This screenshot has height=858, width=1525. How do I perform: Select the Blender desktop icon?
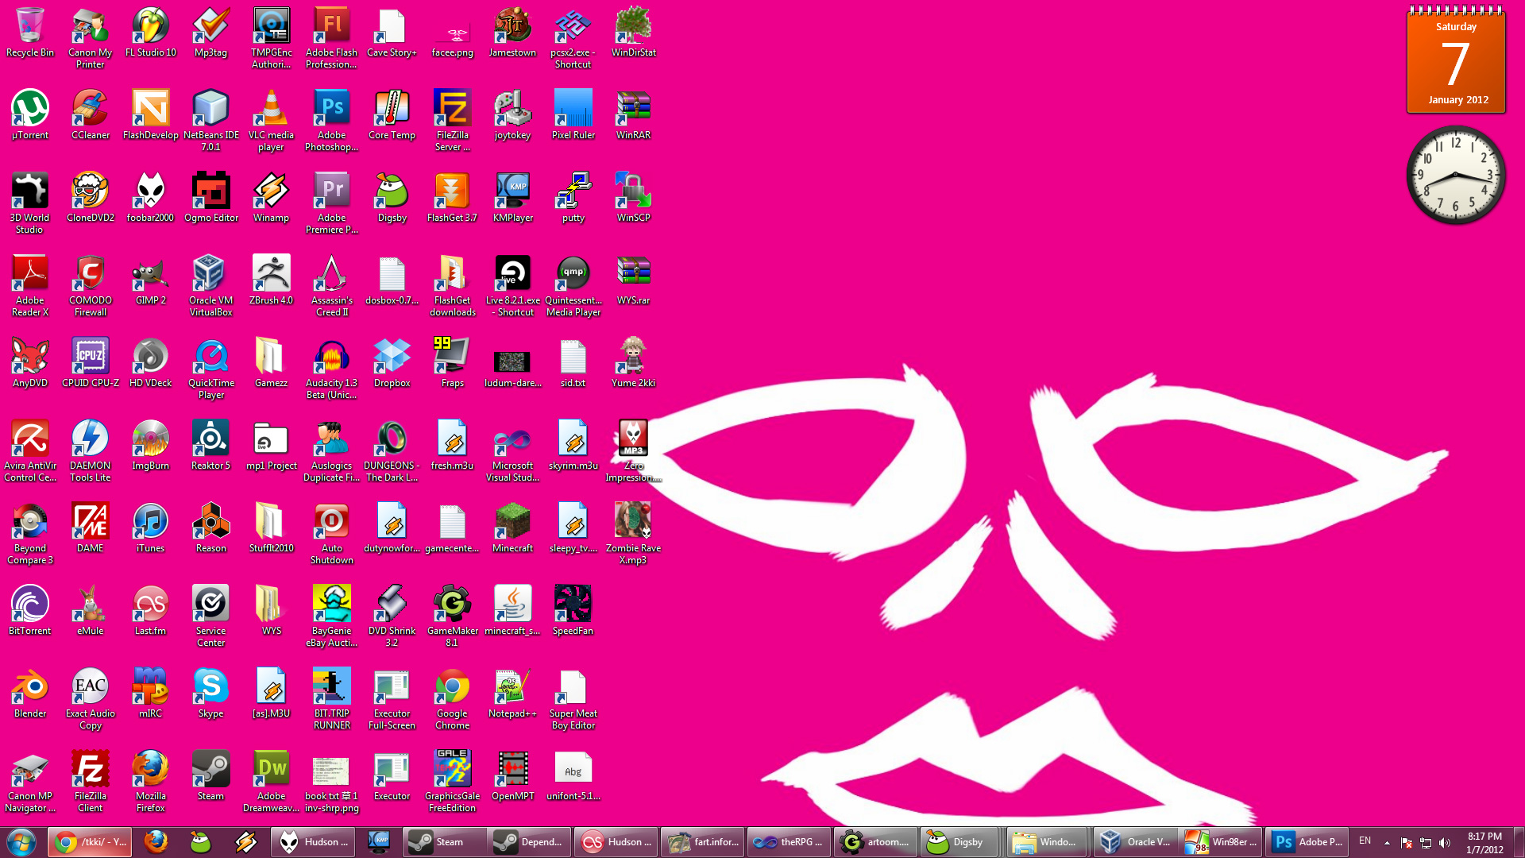[30, 694]
